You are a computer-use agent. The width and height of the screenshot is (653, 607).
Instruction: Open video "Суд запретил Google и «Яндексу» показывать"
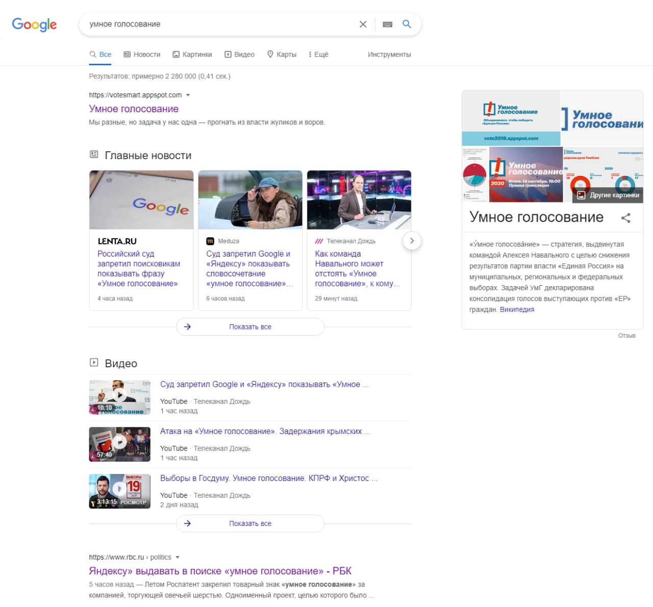pos(264,385)
